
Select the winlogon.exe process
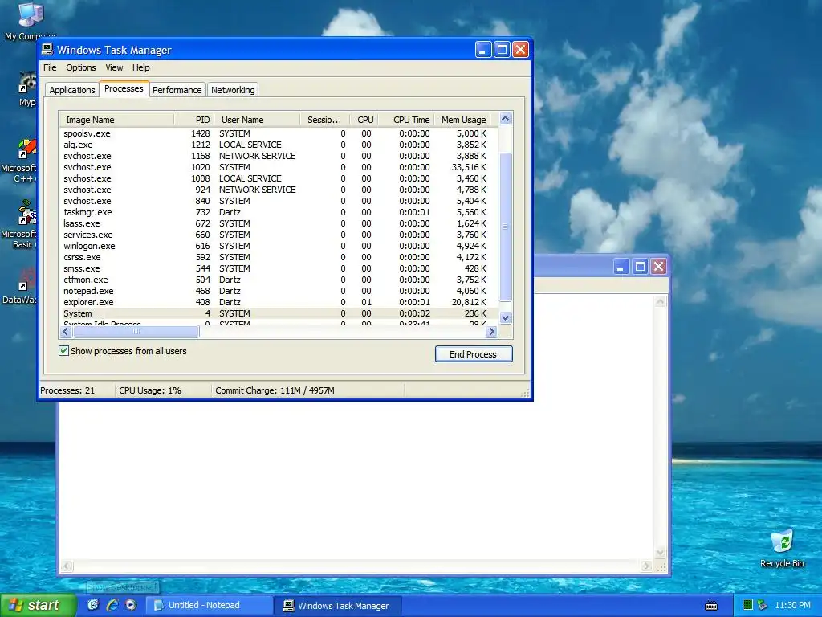point(279,246)
